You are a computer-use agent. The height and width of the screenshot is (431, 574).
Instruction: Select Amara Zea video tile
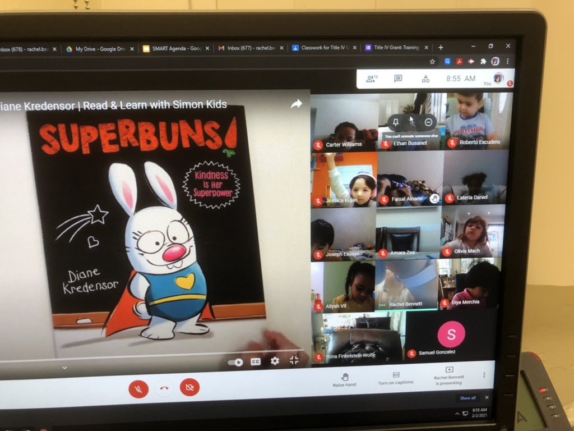408,232
